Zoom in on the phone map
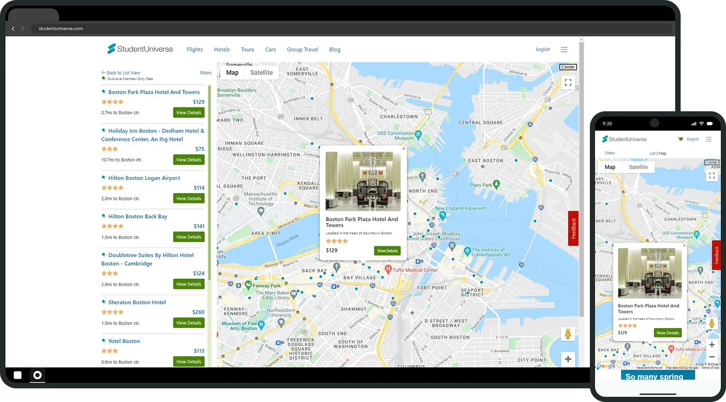Image resolution: width=726 pixels, height=402 pixels. (712, 345)
